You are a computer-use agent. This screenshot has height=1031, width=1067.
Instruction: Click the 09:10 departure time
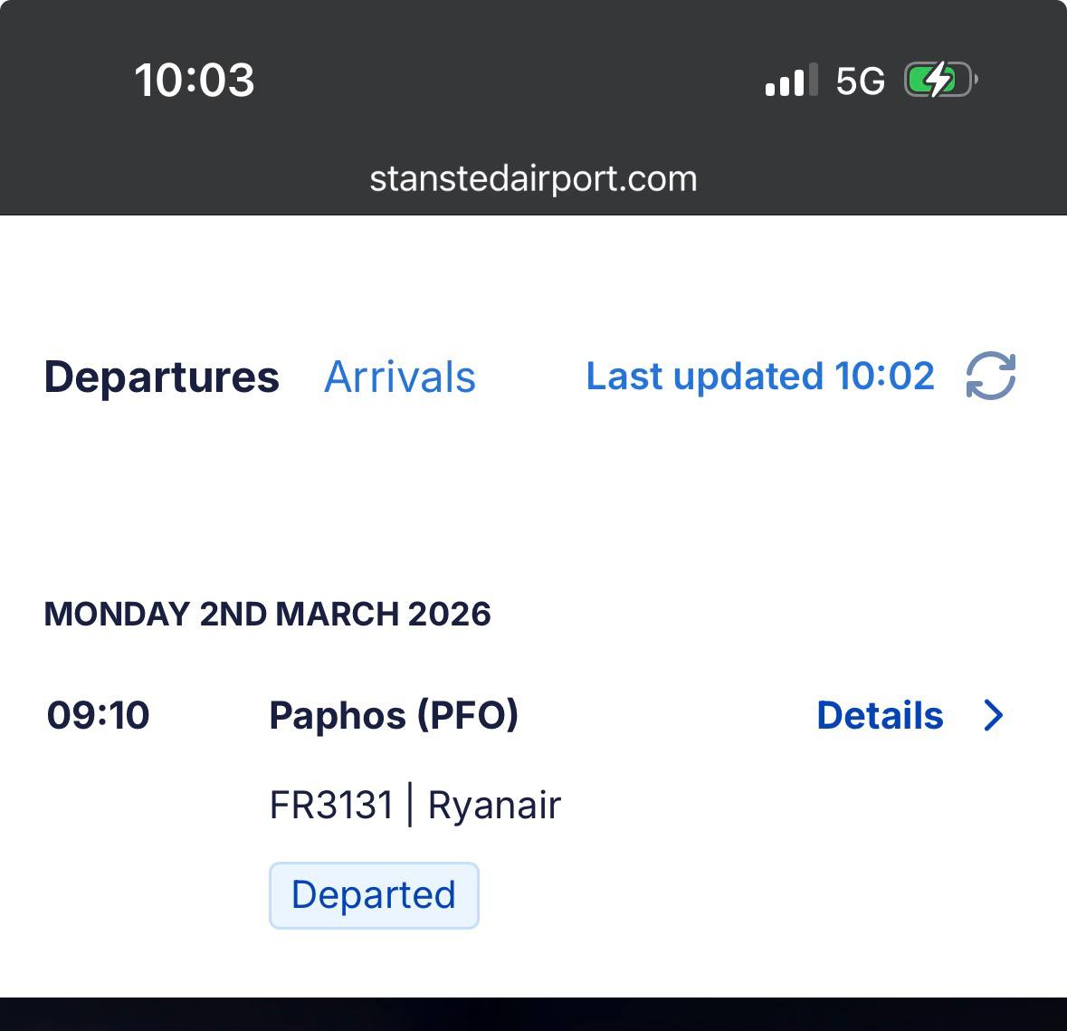click(x=98, y=715)
